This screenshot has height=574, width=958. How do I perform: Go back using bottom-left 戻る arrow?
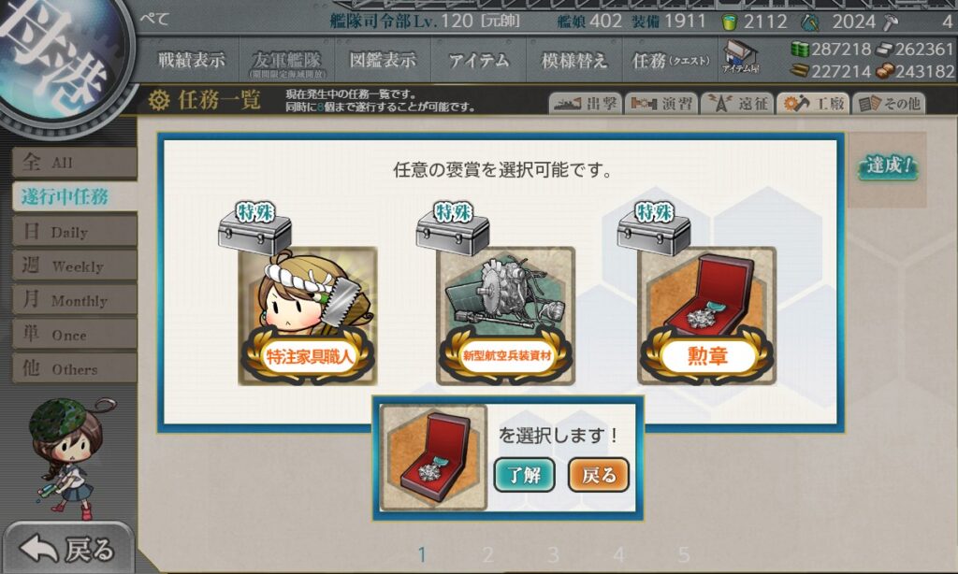[67, 549]
